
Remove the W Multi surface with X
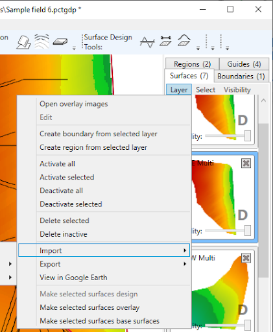[x=246, y=258]
